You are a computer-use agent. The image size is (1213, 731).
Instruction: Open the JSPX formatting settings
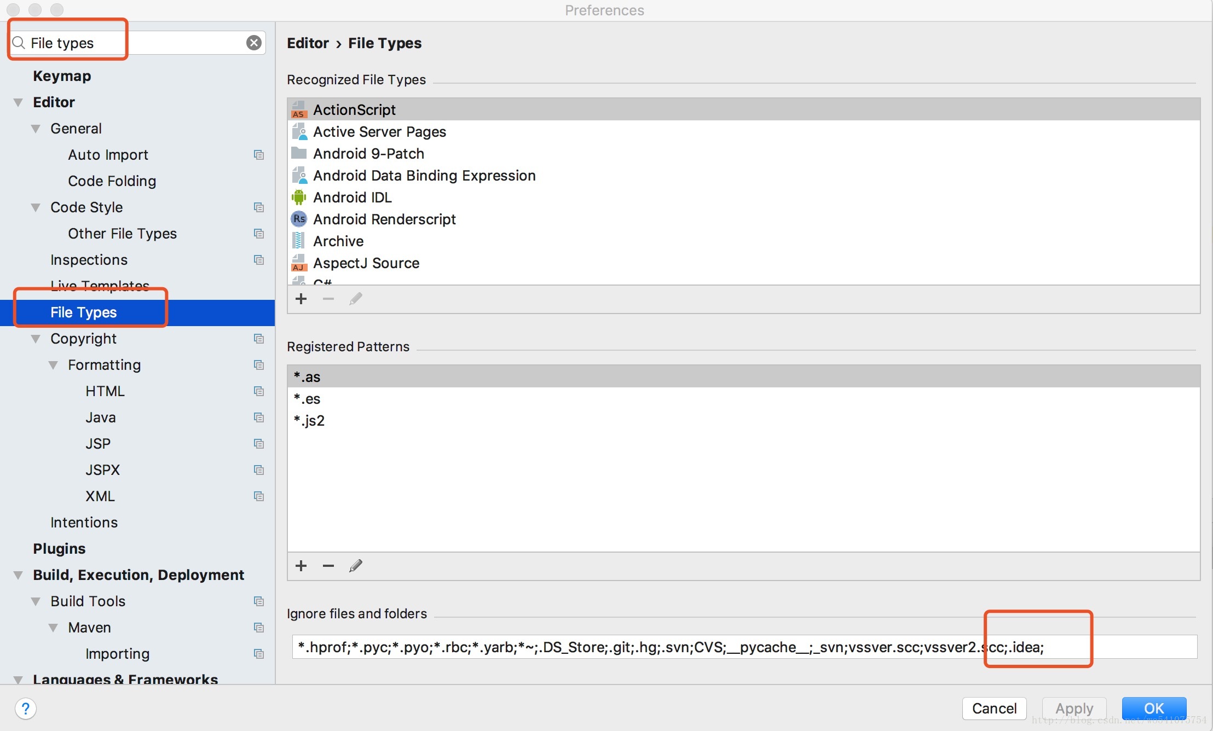tap(102, 470)
